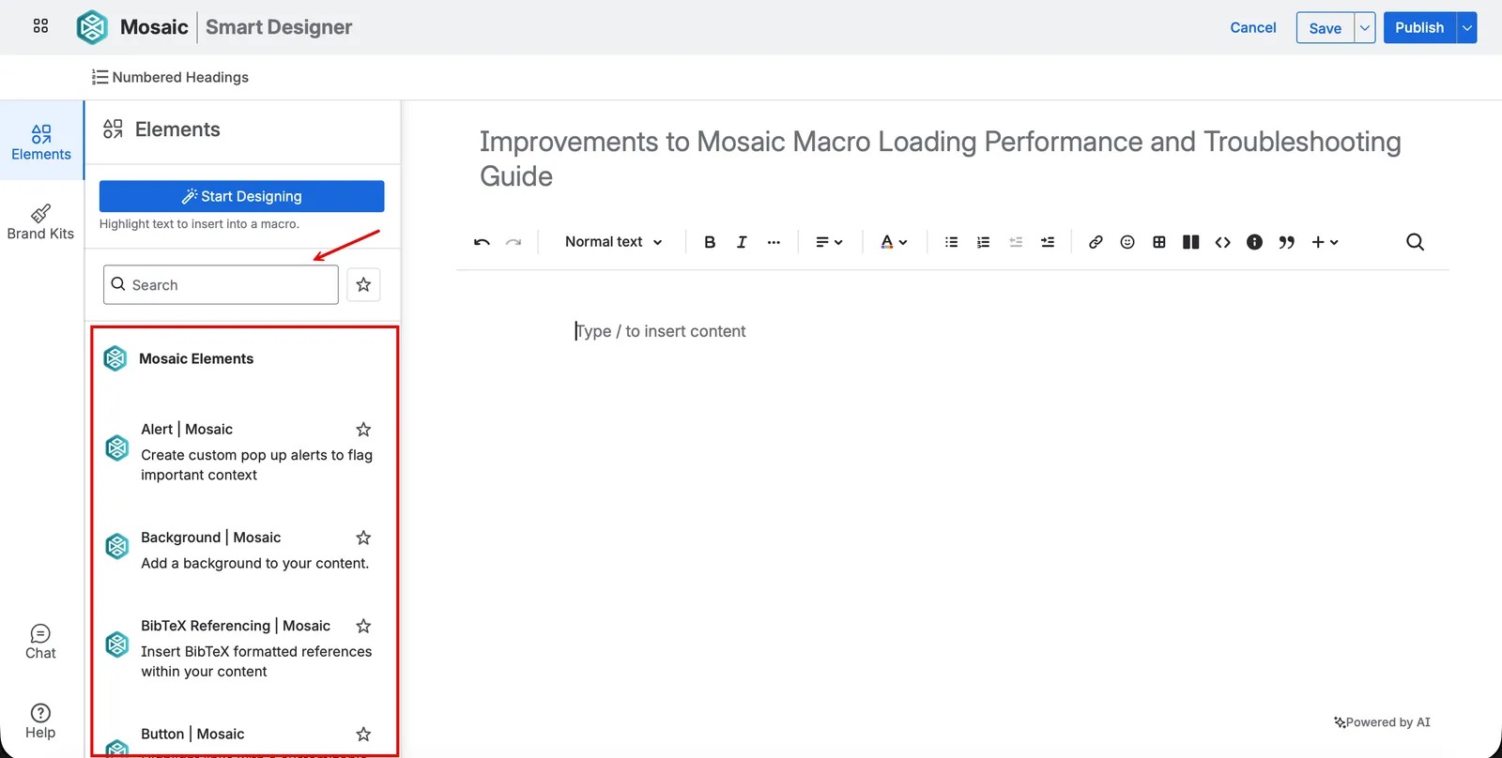Screen dimensions: 1502x758
Task: Open the Brand Kits sidebar tab
Action: (x=40, y=222)
